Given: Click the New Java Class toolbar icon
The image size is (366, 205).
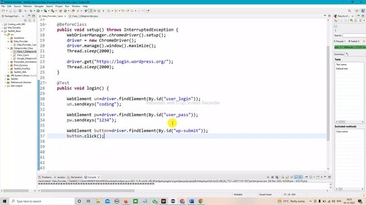Looking at the screenshot, I should [x=65, y=11].
